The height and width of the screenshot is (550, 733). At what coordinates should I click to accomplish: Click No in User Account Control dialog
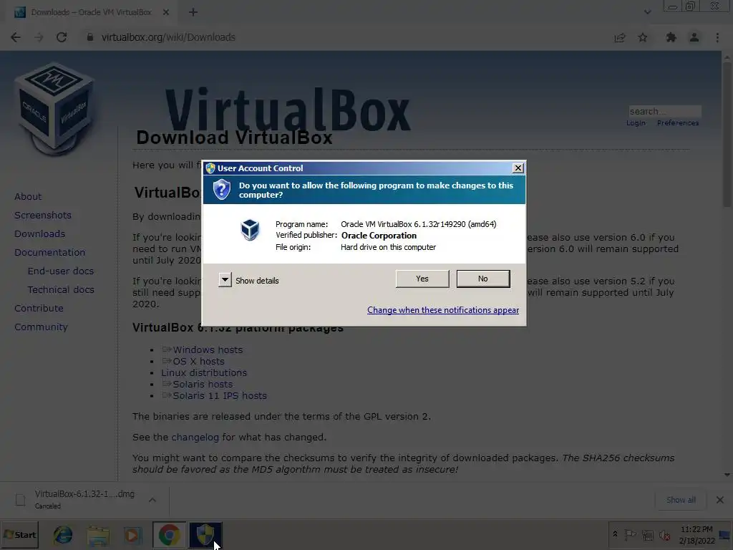click(483, 279)
